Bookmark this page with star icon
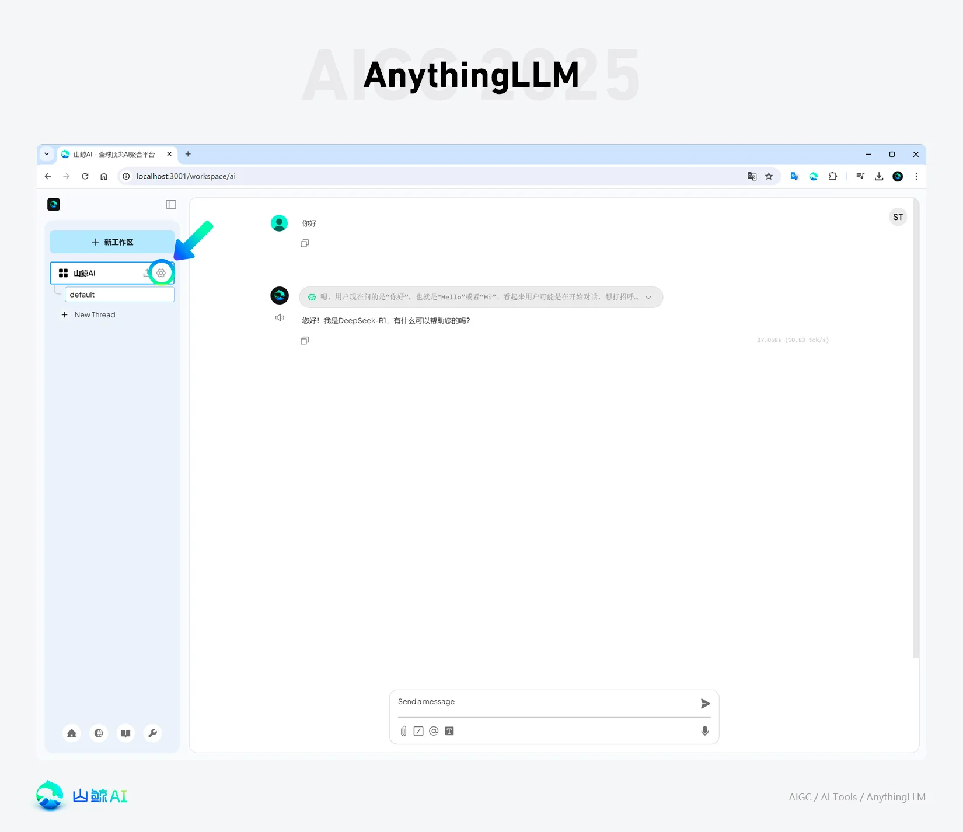 pyautogui.click(x=769, y=176)
